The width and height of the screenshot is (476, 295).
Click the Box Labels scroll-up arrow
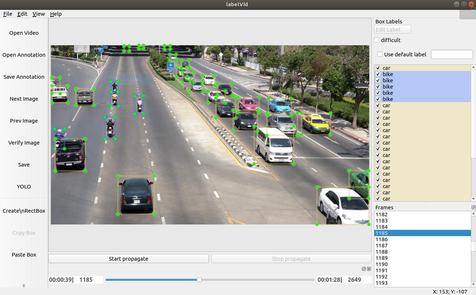[x=473, y=67]
